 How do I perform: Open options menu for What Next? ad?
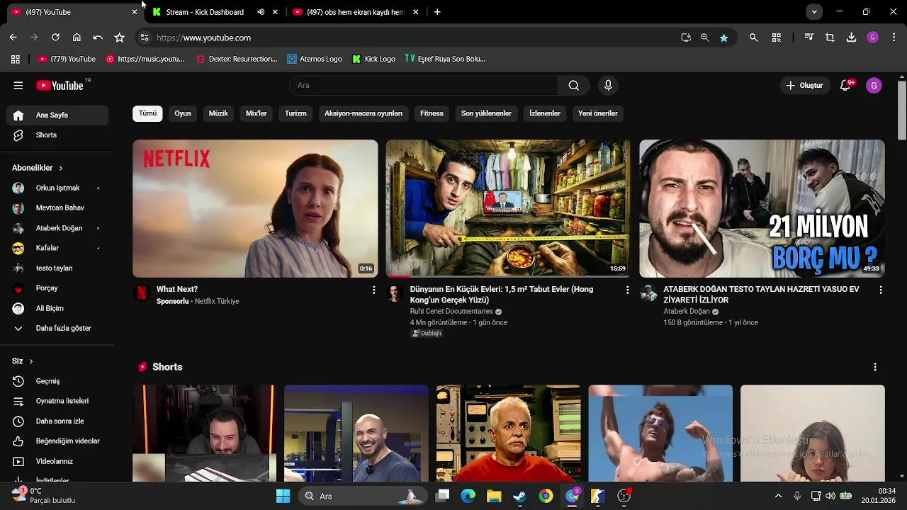[374, 290]
